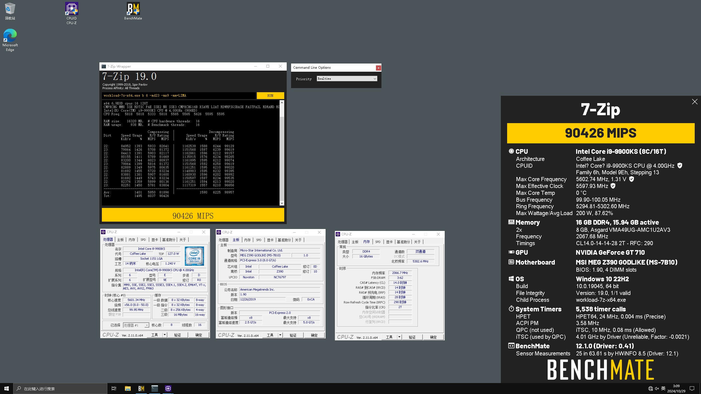The height and width of the screenshot is (394, 701).
Task: Switch to 7-Zip Wrapper taskbar console icon
Action: pyautogui.click(x=155, y=388)
